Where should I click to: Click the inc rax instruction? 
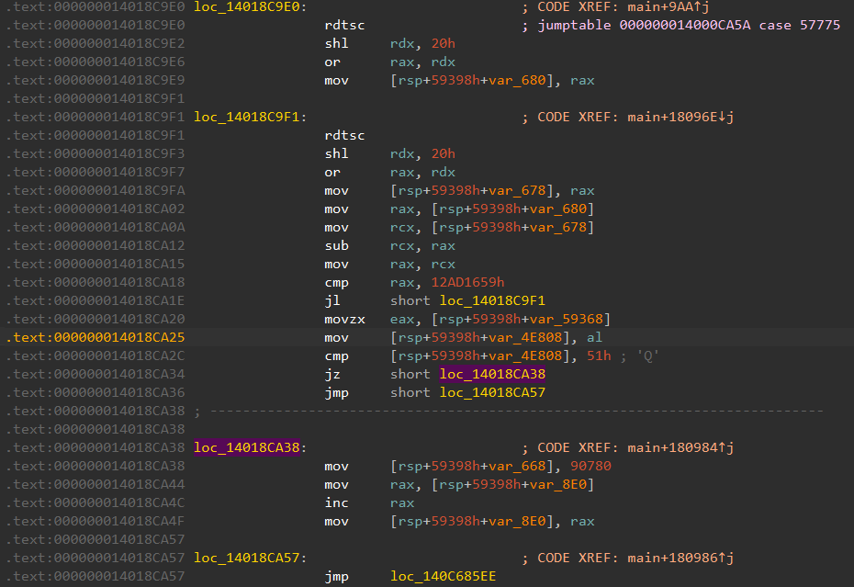[x=358, y=502]
